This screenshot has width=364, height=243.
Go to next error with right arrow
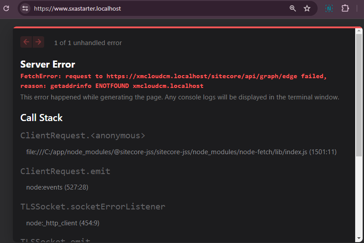pyautogui.click(x=38, y=42)
